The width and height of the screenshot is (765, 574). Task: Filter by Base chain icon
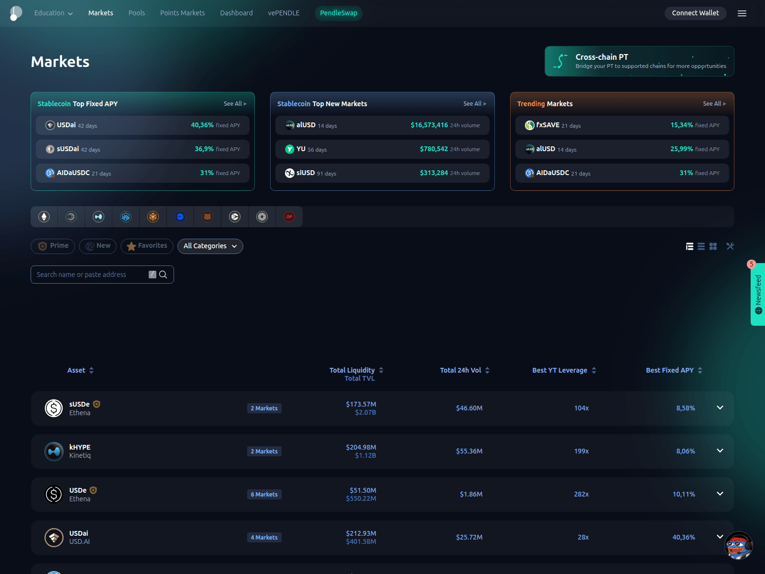[x=180, y=217]
